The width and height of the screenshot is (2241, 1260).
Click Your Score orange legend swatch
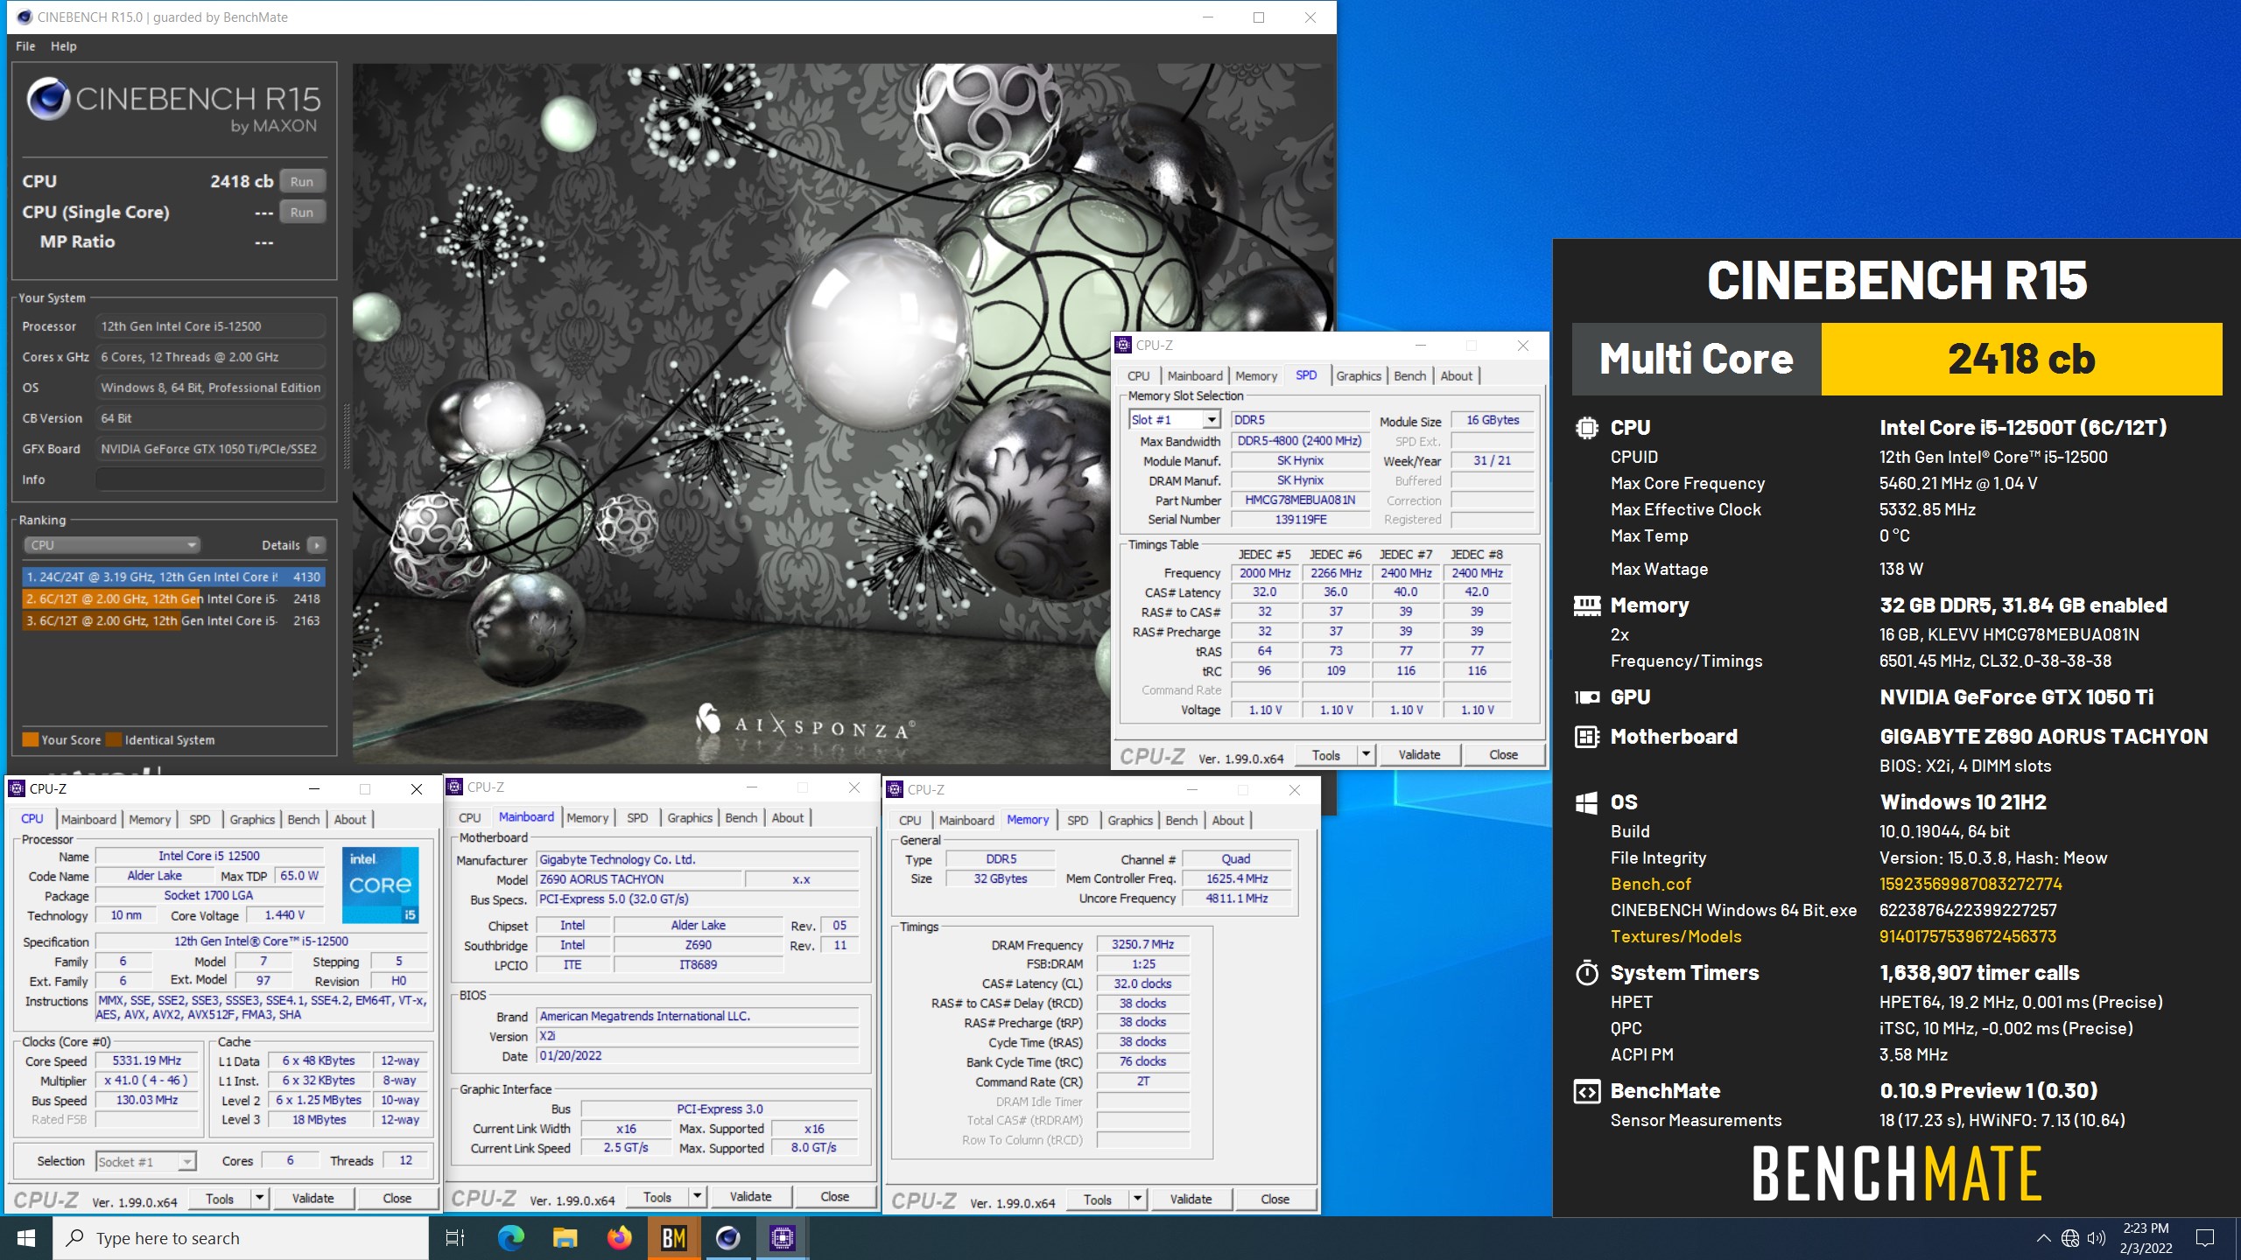pos(31,740)
